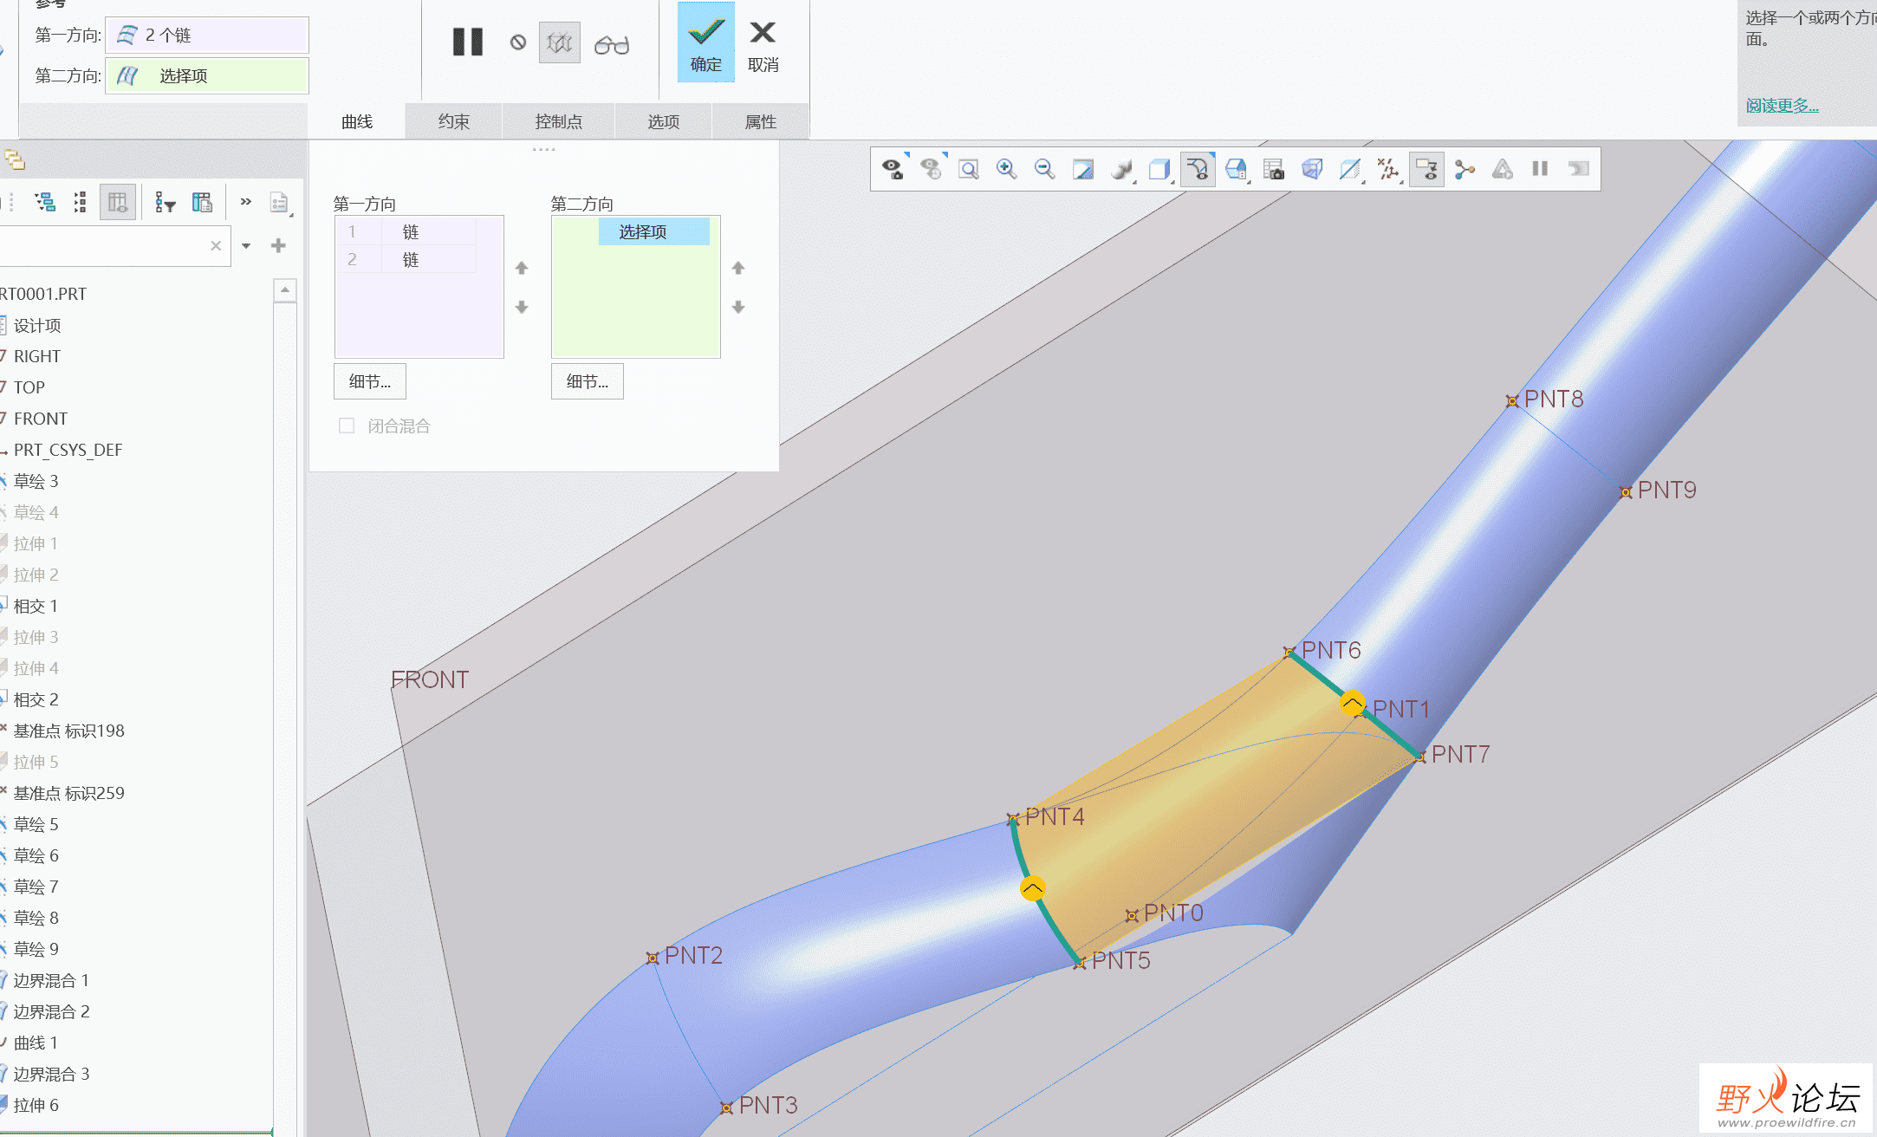Open the search options dropdown arrow

coord(246,246)
